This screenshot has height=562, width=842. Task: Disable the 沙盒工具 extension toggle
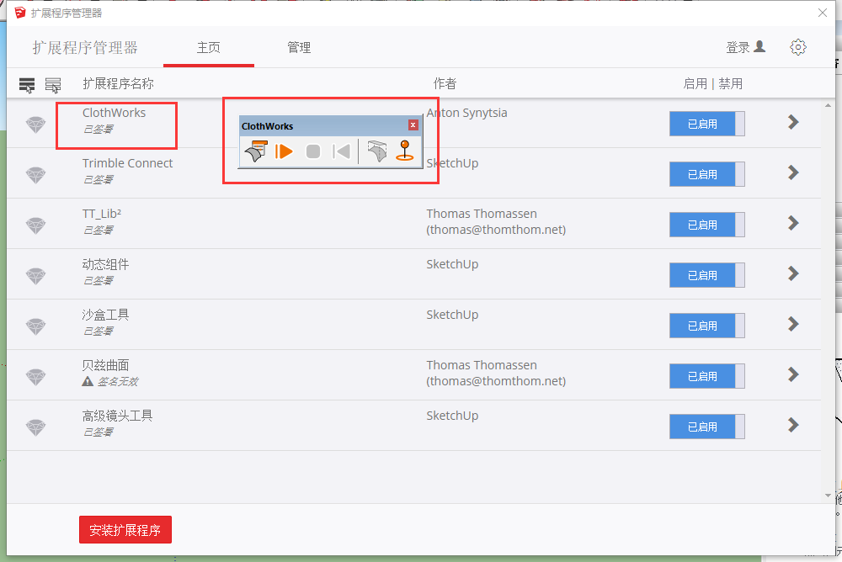pos(706,326)
